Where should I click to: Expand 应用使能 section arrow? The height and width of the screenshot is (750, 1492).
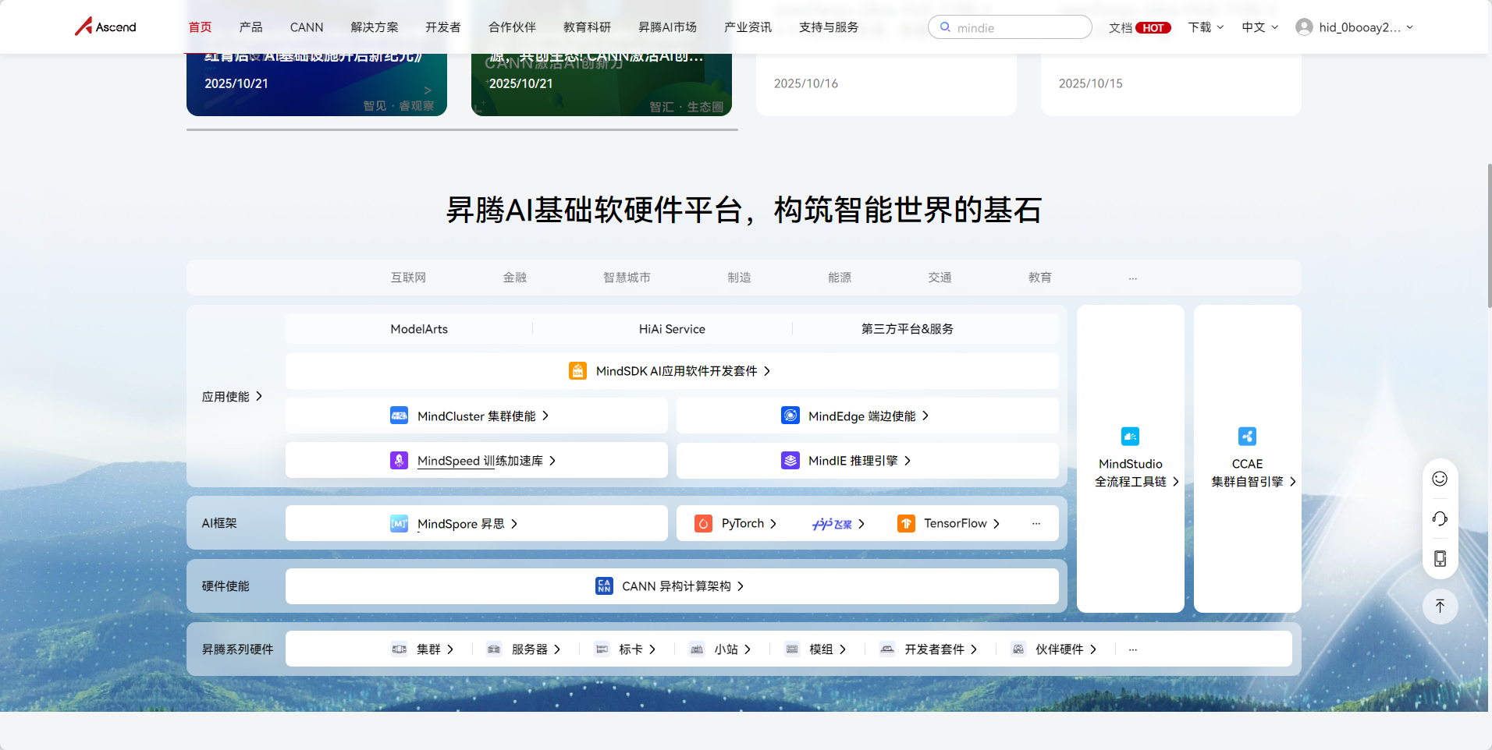click(259, 396)
